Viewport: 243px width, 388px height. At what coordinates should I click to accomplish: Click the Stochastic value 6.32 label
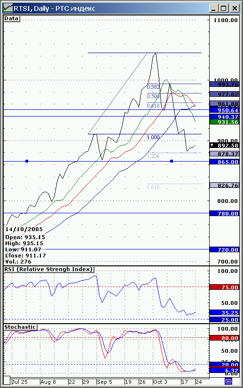(224, 371)
